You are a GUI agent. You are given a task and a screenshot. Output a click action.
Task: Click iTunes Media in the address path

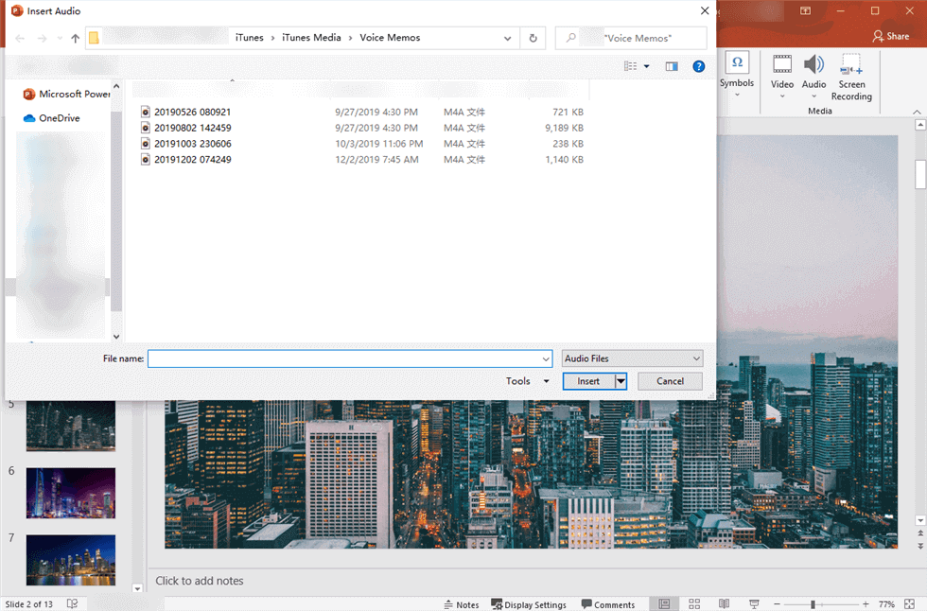pos(311,37)
